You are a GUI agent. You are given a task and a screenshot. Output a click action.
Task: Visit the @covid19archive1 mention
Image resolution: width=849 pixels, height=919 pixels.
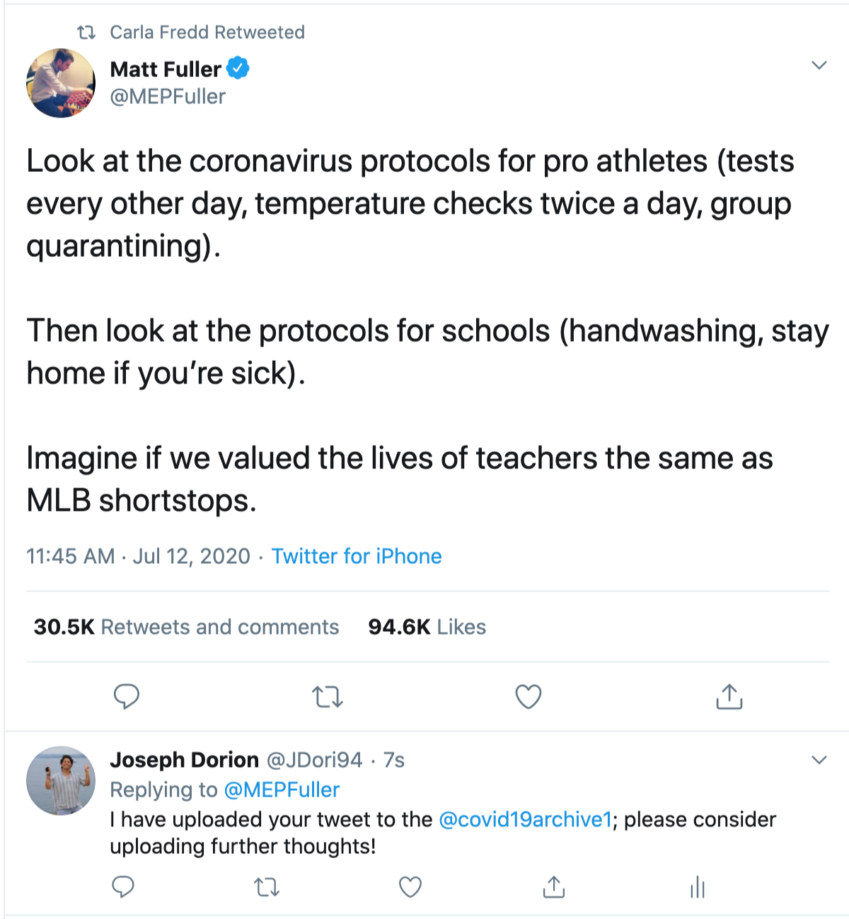[525, 819]
